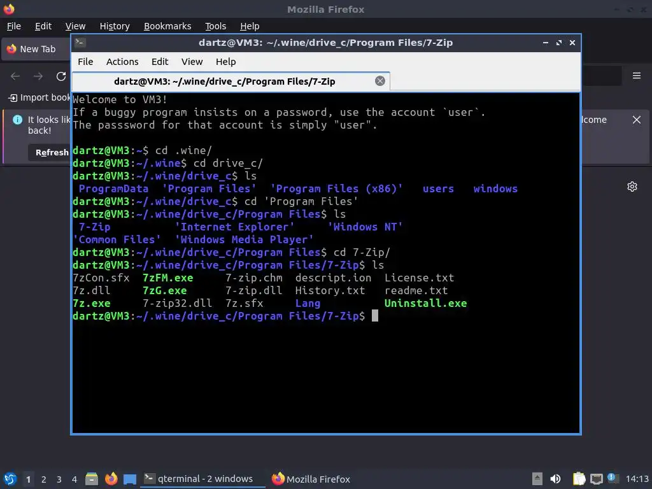
Task: Open the update notifier tray icon
Action: (613, 478)
